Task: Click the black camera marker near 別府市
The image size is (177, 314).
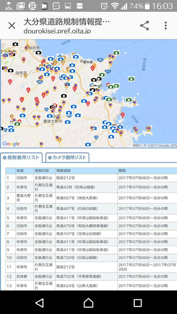Action: (x=38, y=52)
